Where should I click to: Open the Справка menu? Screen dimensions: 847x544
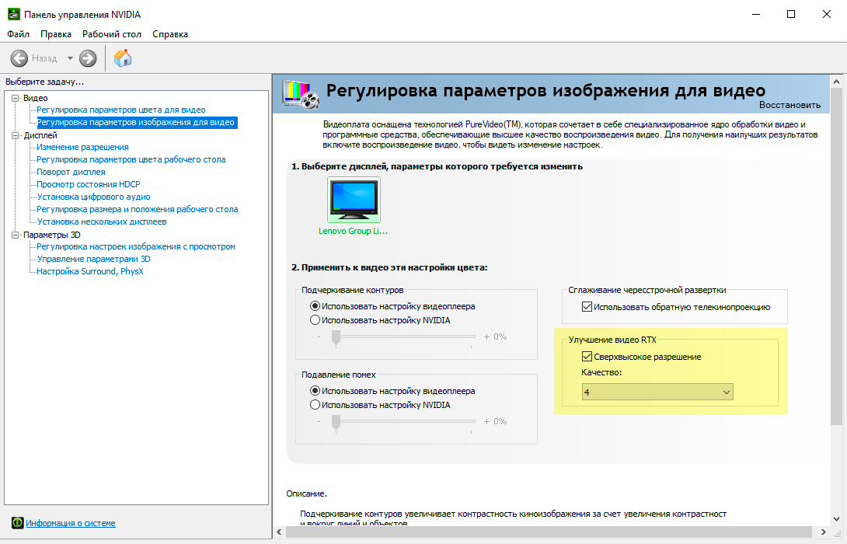tap(170, 34)
